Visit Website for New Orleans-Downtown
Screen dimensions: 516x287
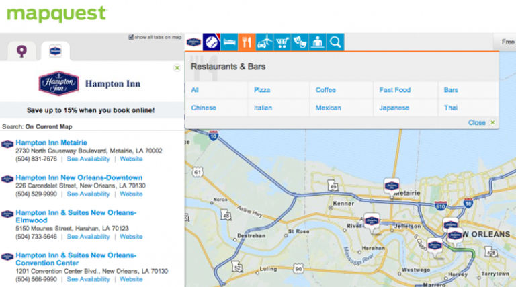(x=131, y=194)
